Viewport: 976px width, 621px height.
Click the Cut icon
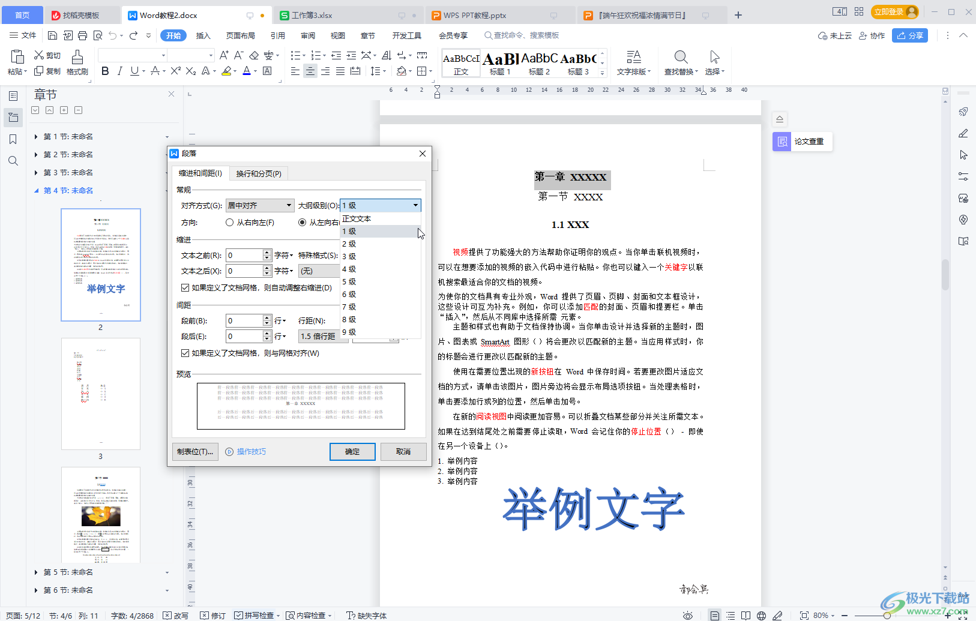(47, 55)
